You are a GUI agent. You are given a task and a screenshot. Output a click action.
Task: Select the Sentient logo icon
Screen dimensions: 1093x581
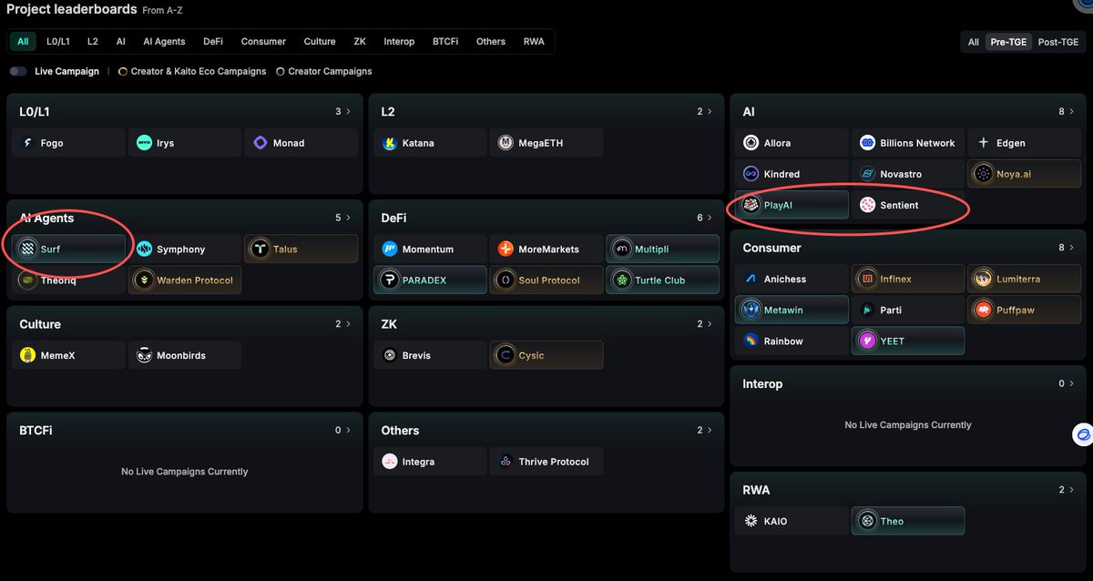pos(867,205)
